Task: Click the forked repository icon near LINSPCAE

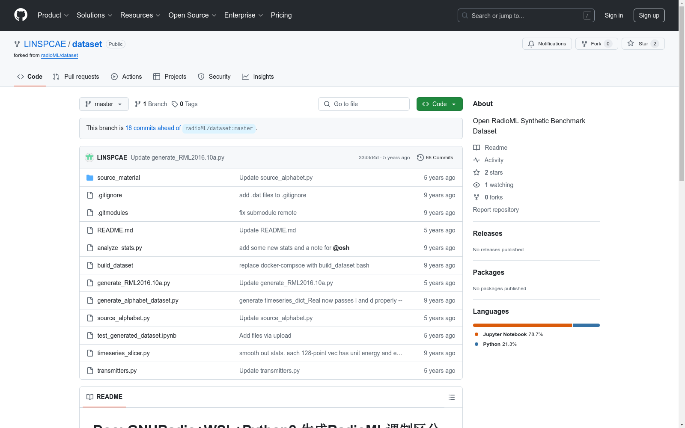Action: pyautogui.click(x=17, y=44)
